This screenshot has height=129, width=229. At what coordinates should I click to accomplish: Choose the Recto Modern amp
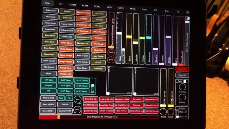[66, 49]
